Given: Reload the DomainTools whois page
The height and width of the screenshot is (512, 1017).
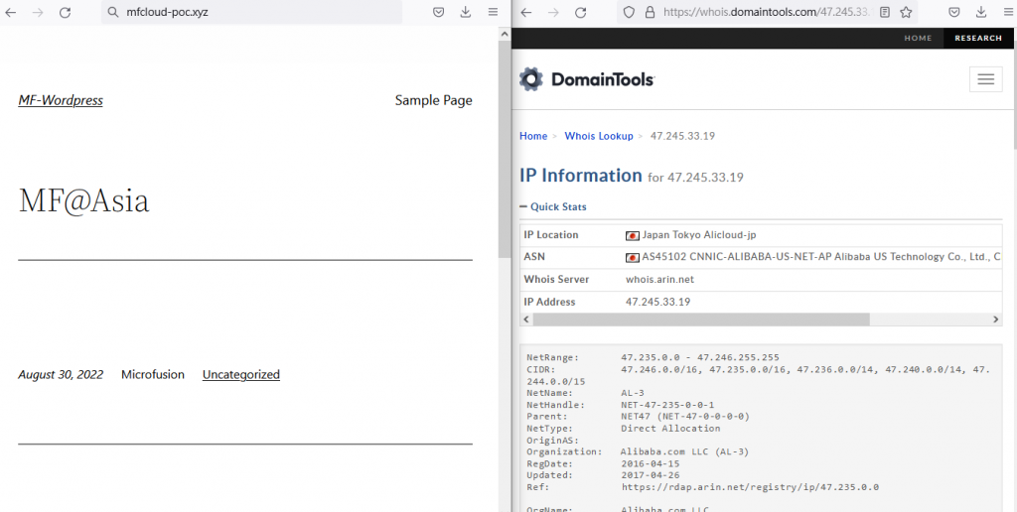Looking at the screenshot, I should [580, 12].
